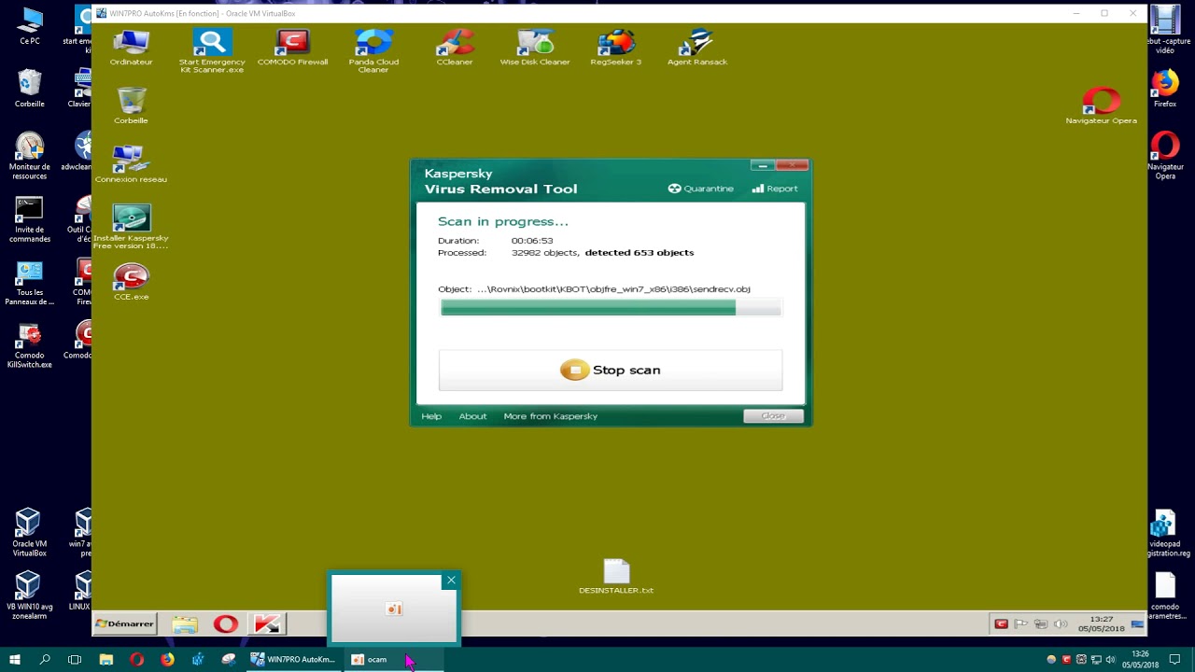
Task: Launch Start Emergency Kit Scanner.exe shortcut
Action: [x=212, y=51]
